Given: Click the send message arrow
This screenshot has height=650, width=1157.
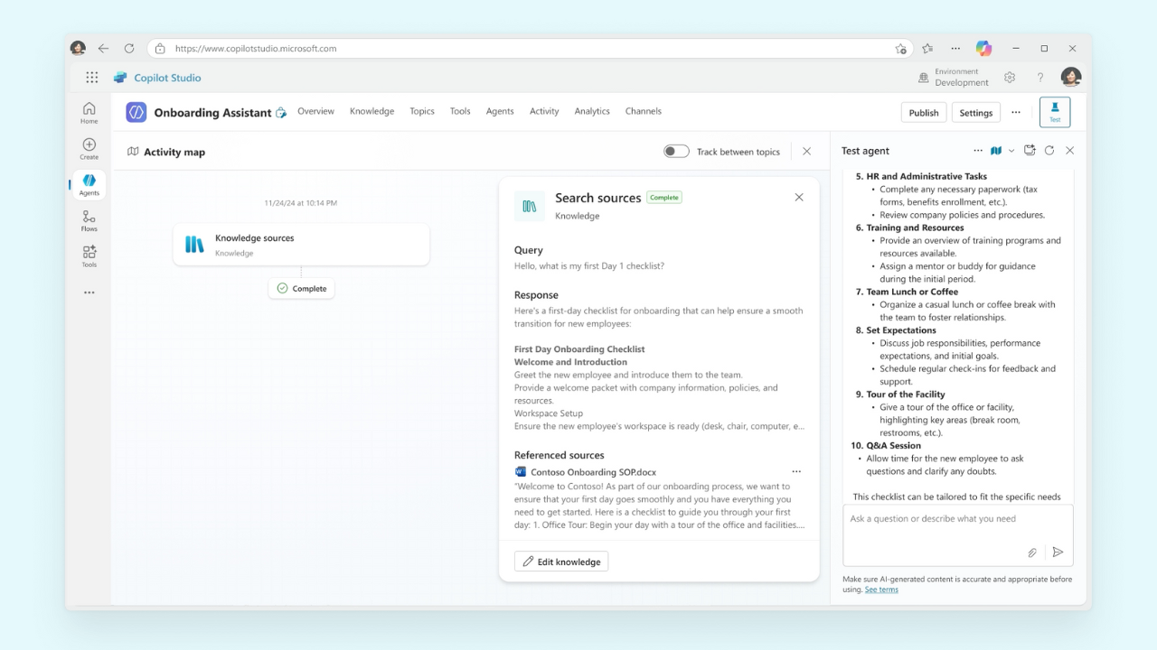Looking at the screenshot, I should (1058, 552).
